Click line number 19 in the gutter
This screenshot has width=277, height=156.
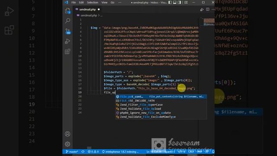click(x=80, y=92)
